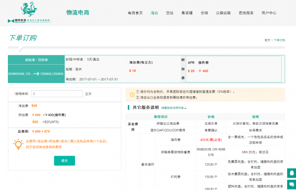Click the 航程/中转港 3天/直达 text
Viewport: 296px width, 190px height.
click(x=82, y=60)
